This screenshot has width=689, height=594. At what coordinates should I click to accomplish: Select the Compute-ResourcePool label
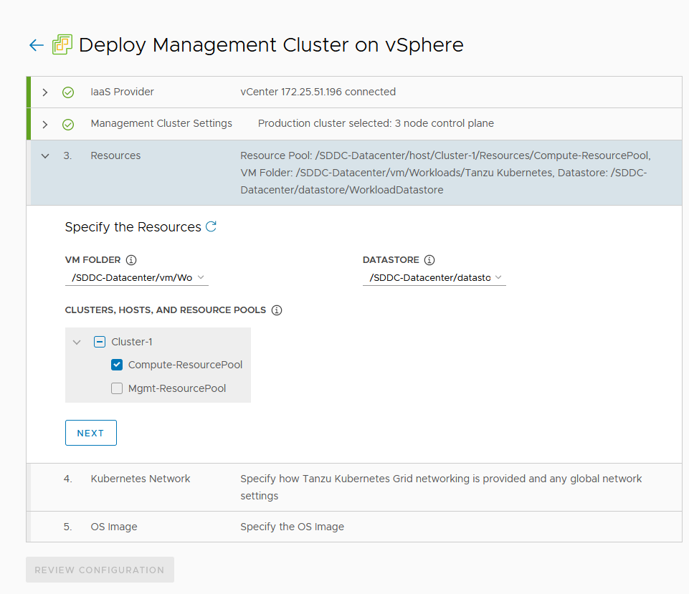click(185, 365)
